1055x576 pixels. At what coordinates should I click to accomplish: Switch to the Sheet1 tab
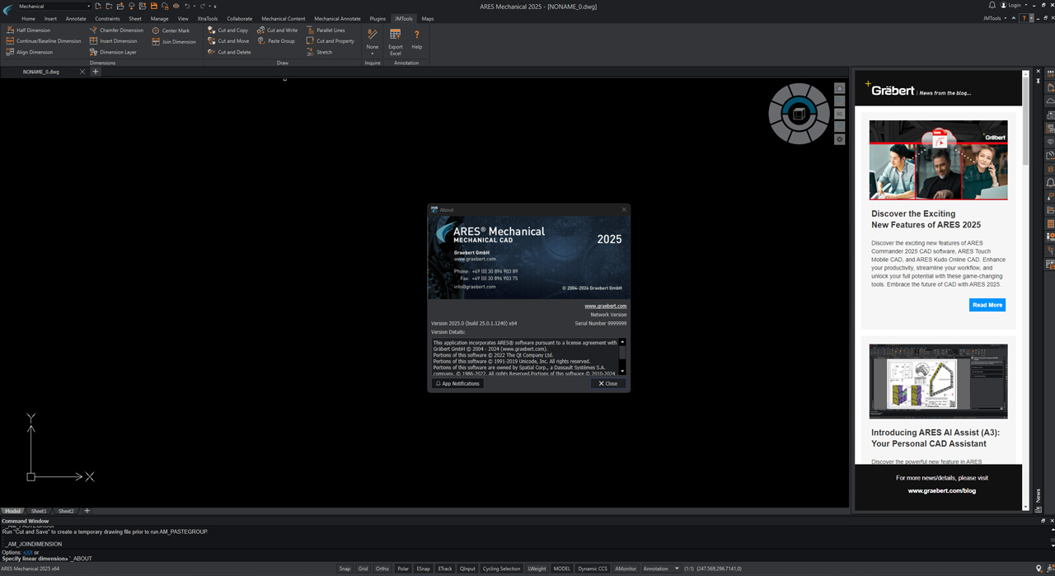click(x=39, y=511)
